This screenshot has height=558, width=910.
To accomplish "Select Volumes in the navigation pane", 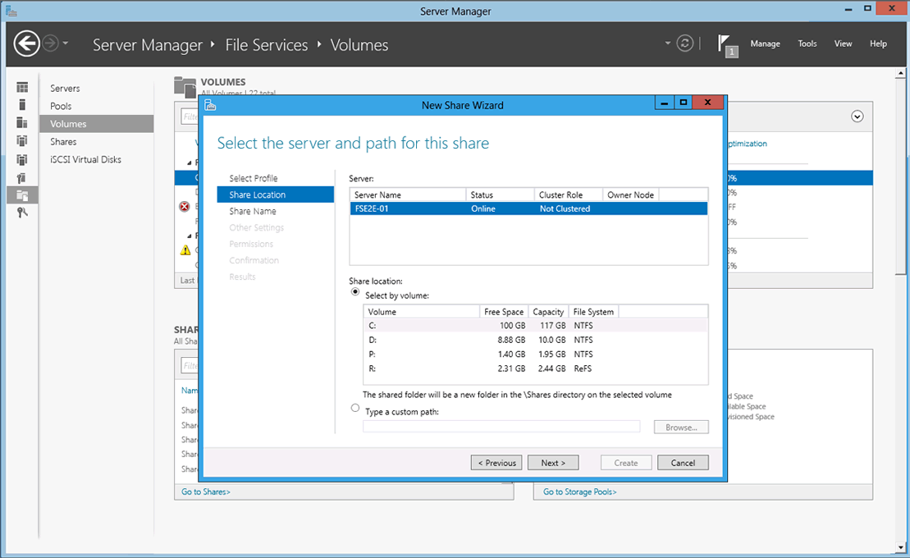I will point(96,124).
